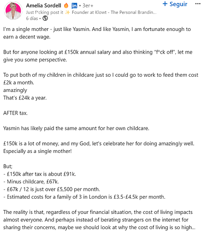Viewport: 202px width, 231px height.
Task: Click the '£150k after tax is about £91k' line
Action: [x=40, y=174]
